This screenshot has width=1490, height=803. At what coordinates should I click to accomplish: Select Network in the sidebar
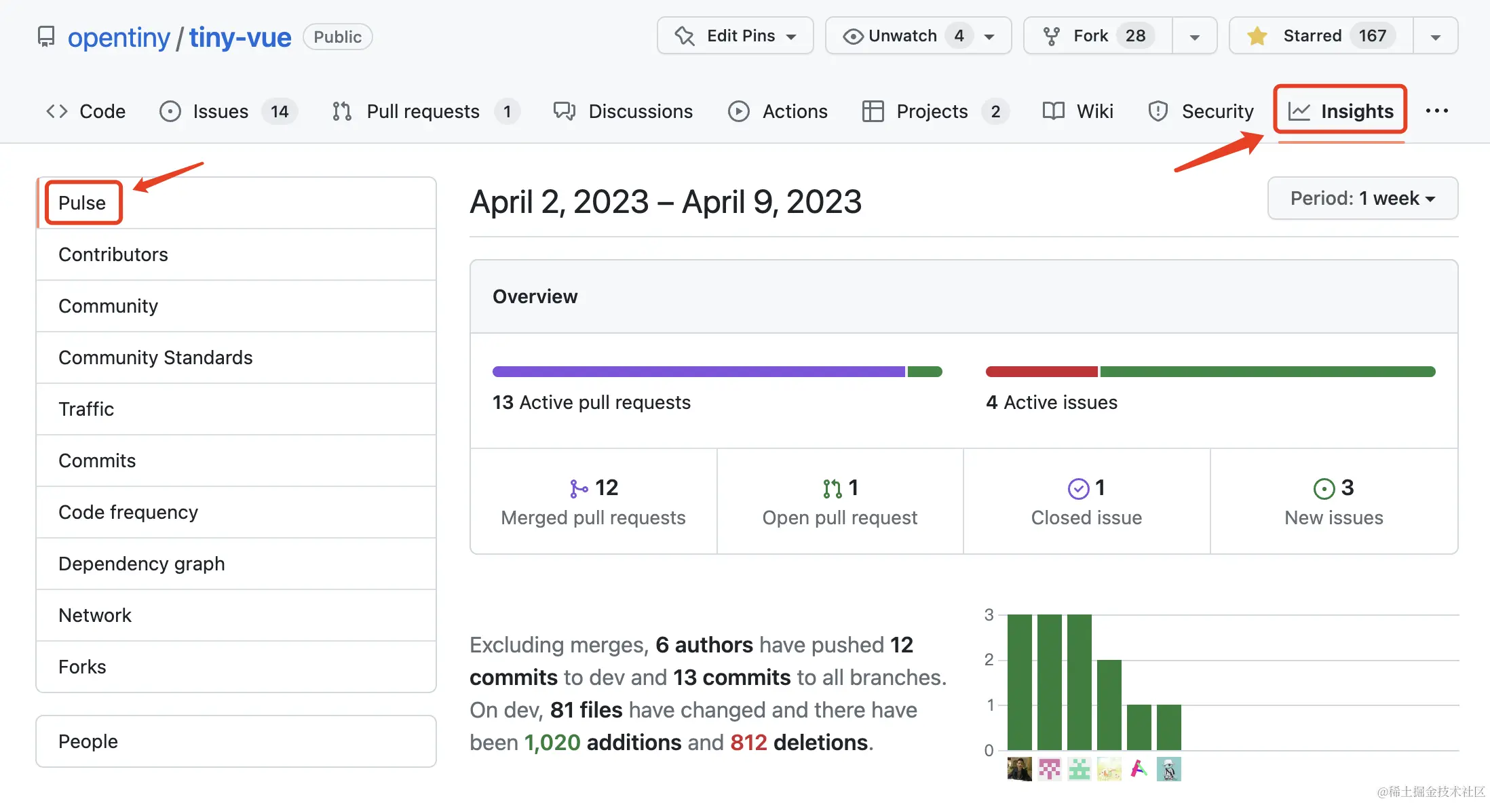click(236, 615)
